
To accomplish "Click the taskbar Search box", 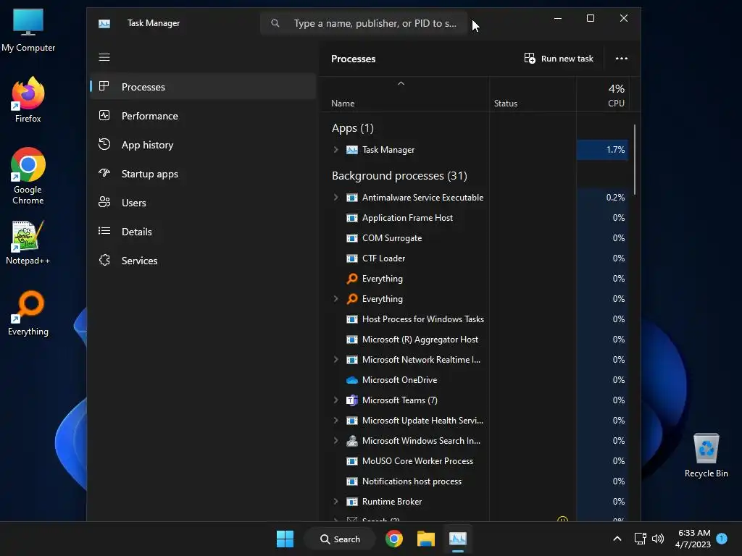I will pos(340,539).
